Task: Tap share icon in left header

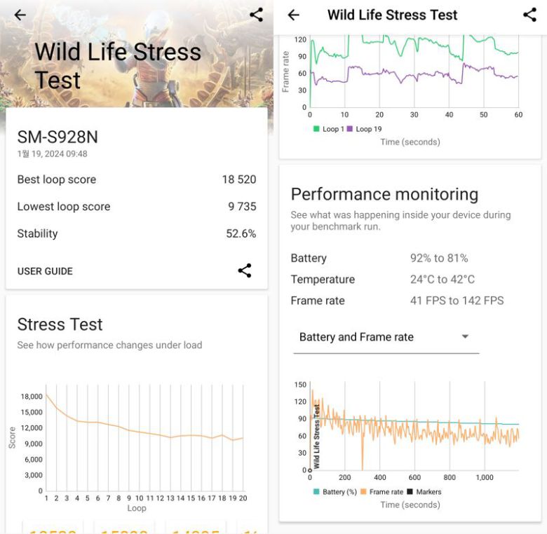Action: [257, 15]
